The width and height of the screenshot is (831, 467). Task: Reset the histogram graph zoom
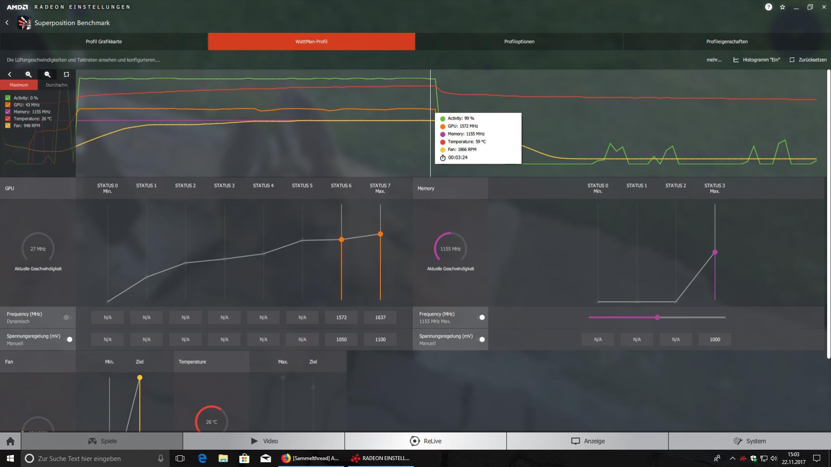66,74
